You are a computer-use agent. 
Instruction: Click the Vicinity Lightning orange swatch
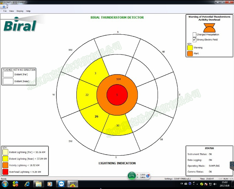(5, 165)
